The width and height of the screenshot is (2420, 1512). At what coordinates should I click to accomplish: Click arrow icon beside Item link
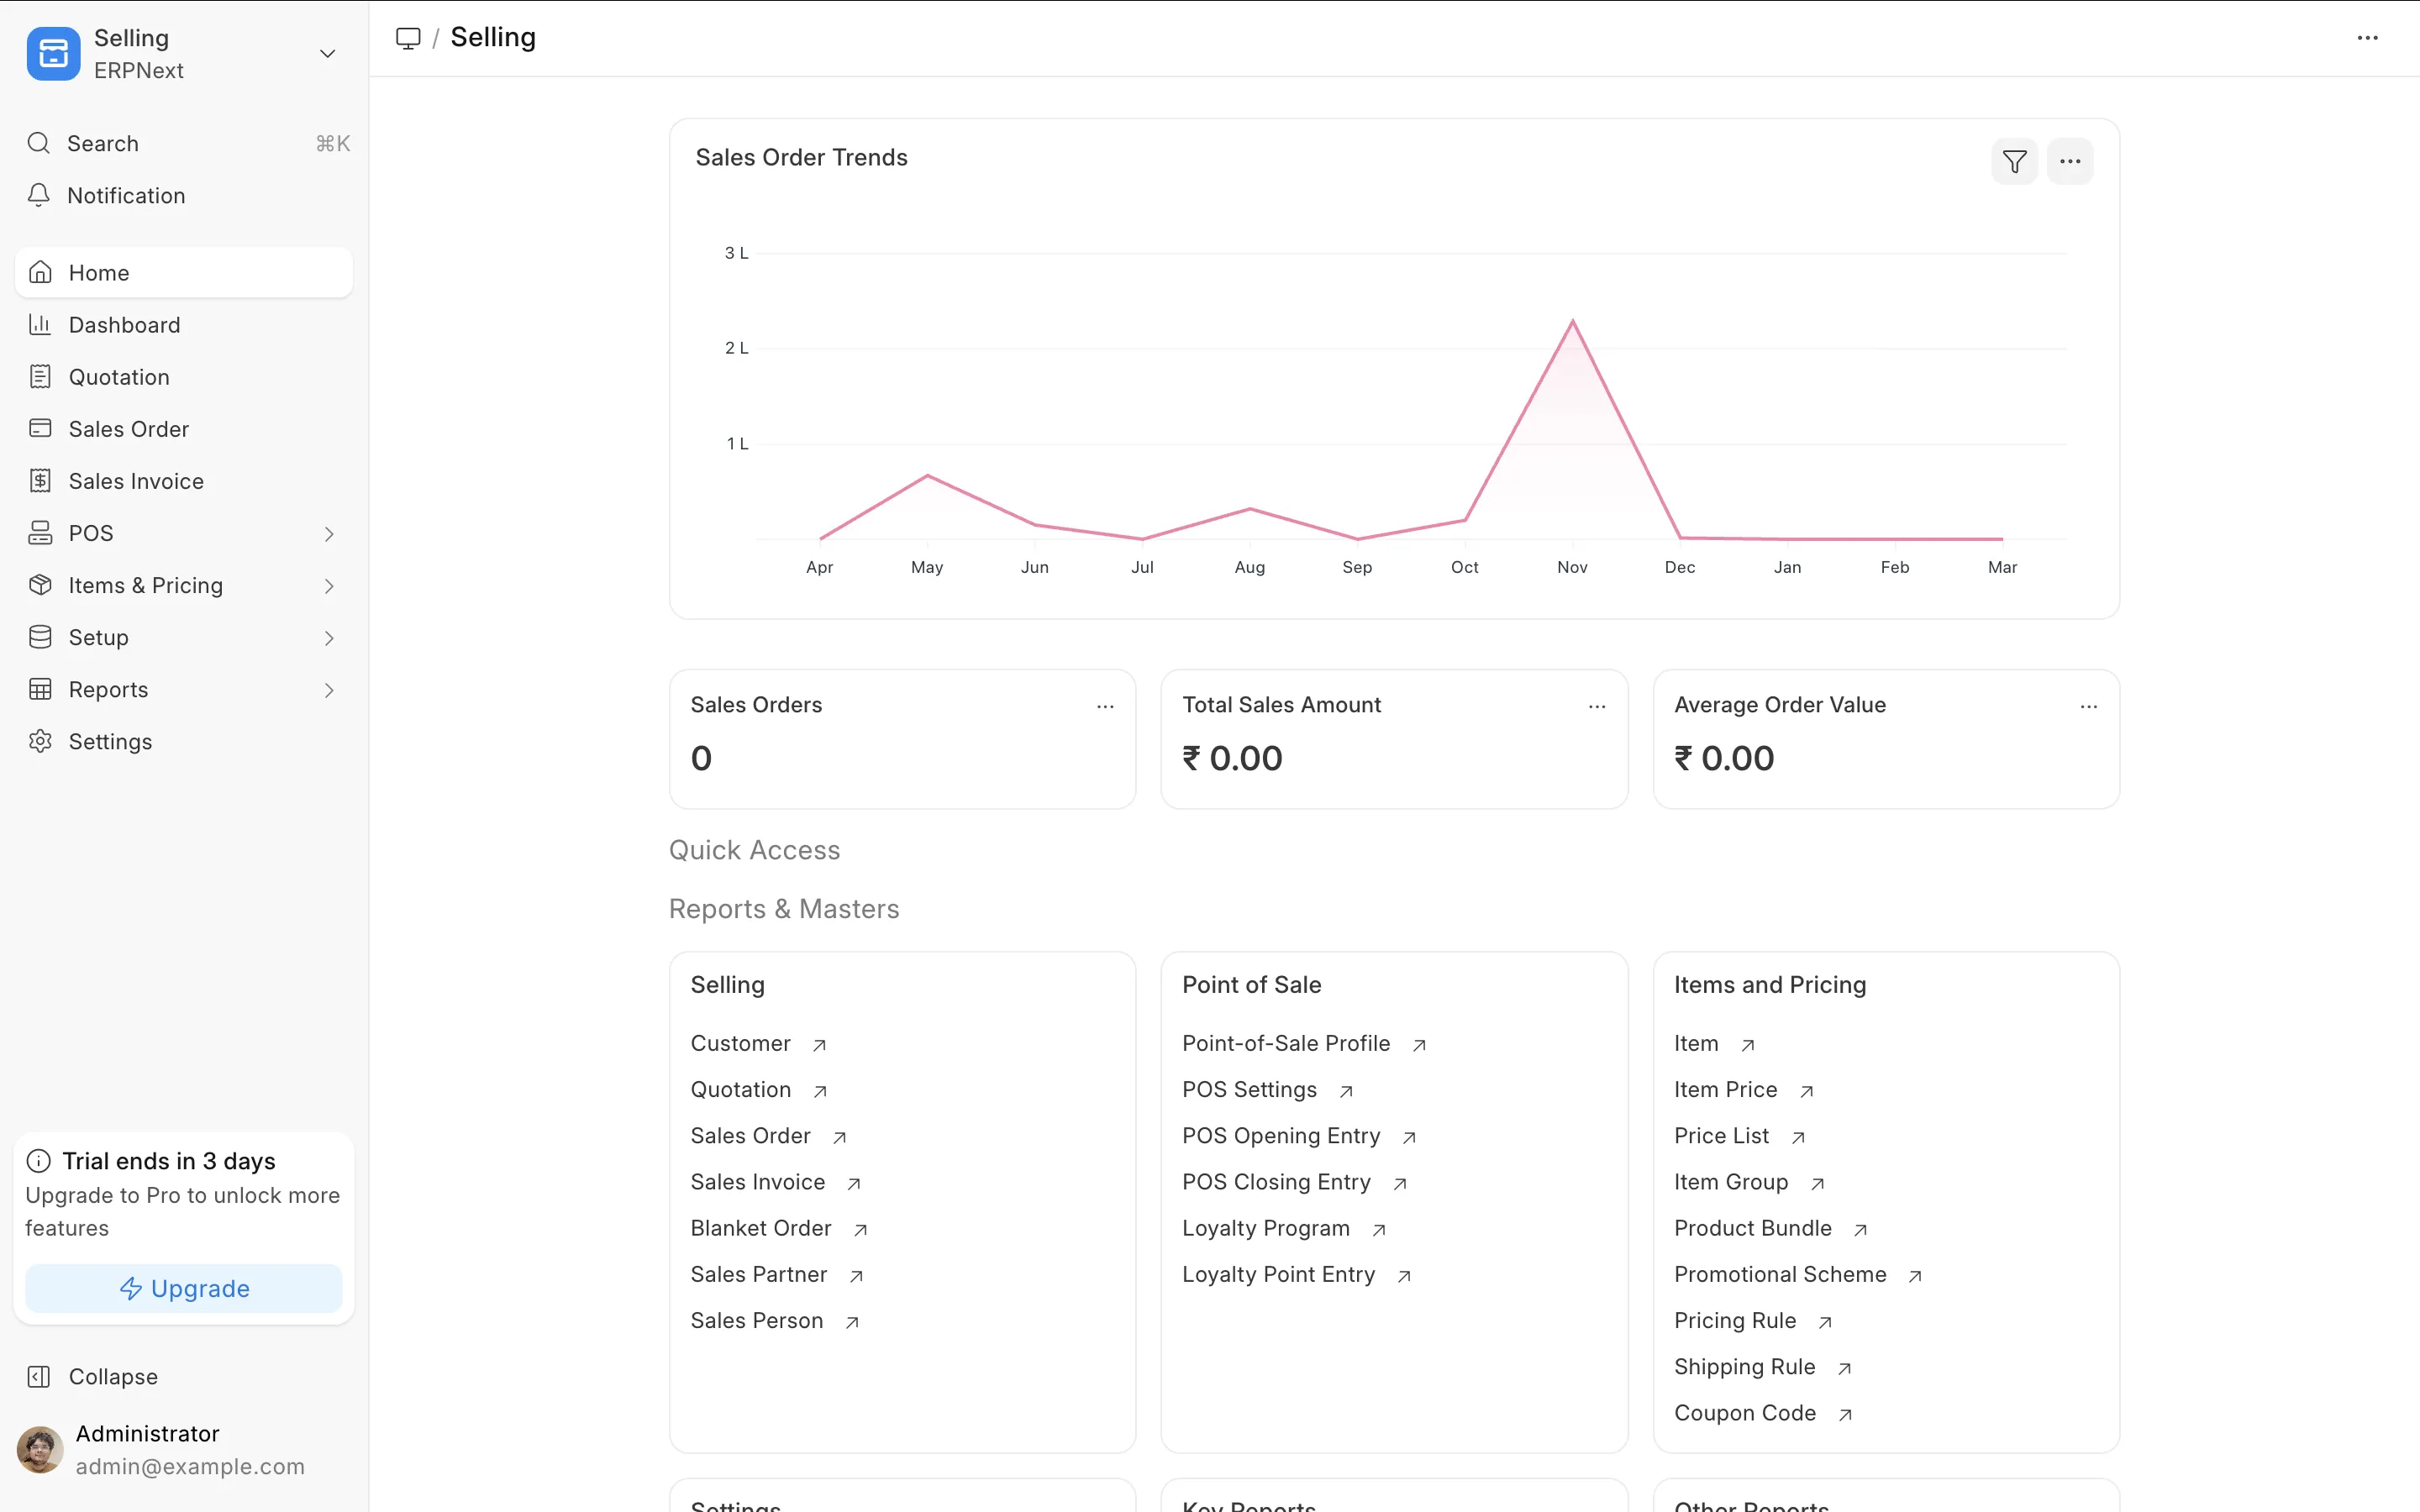pos(1748,1045)
